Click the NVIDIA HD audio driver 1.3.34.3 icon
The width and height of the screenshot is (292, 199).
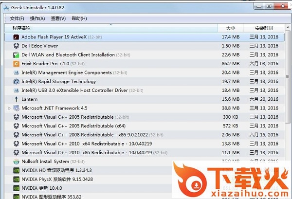coord(16,170)
